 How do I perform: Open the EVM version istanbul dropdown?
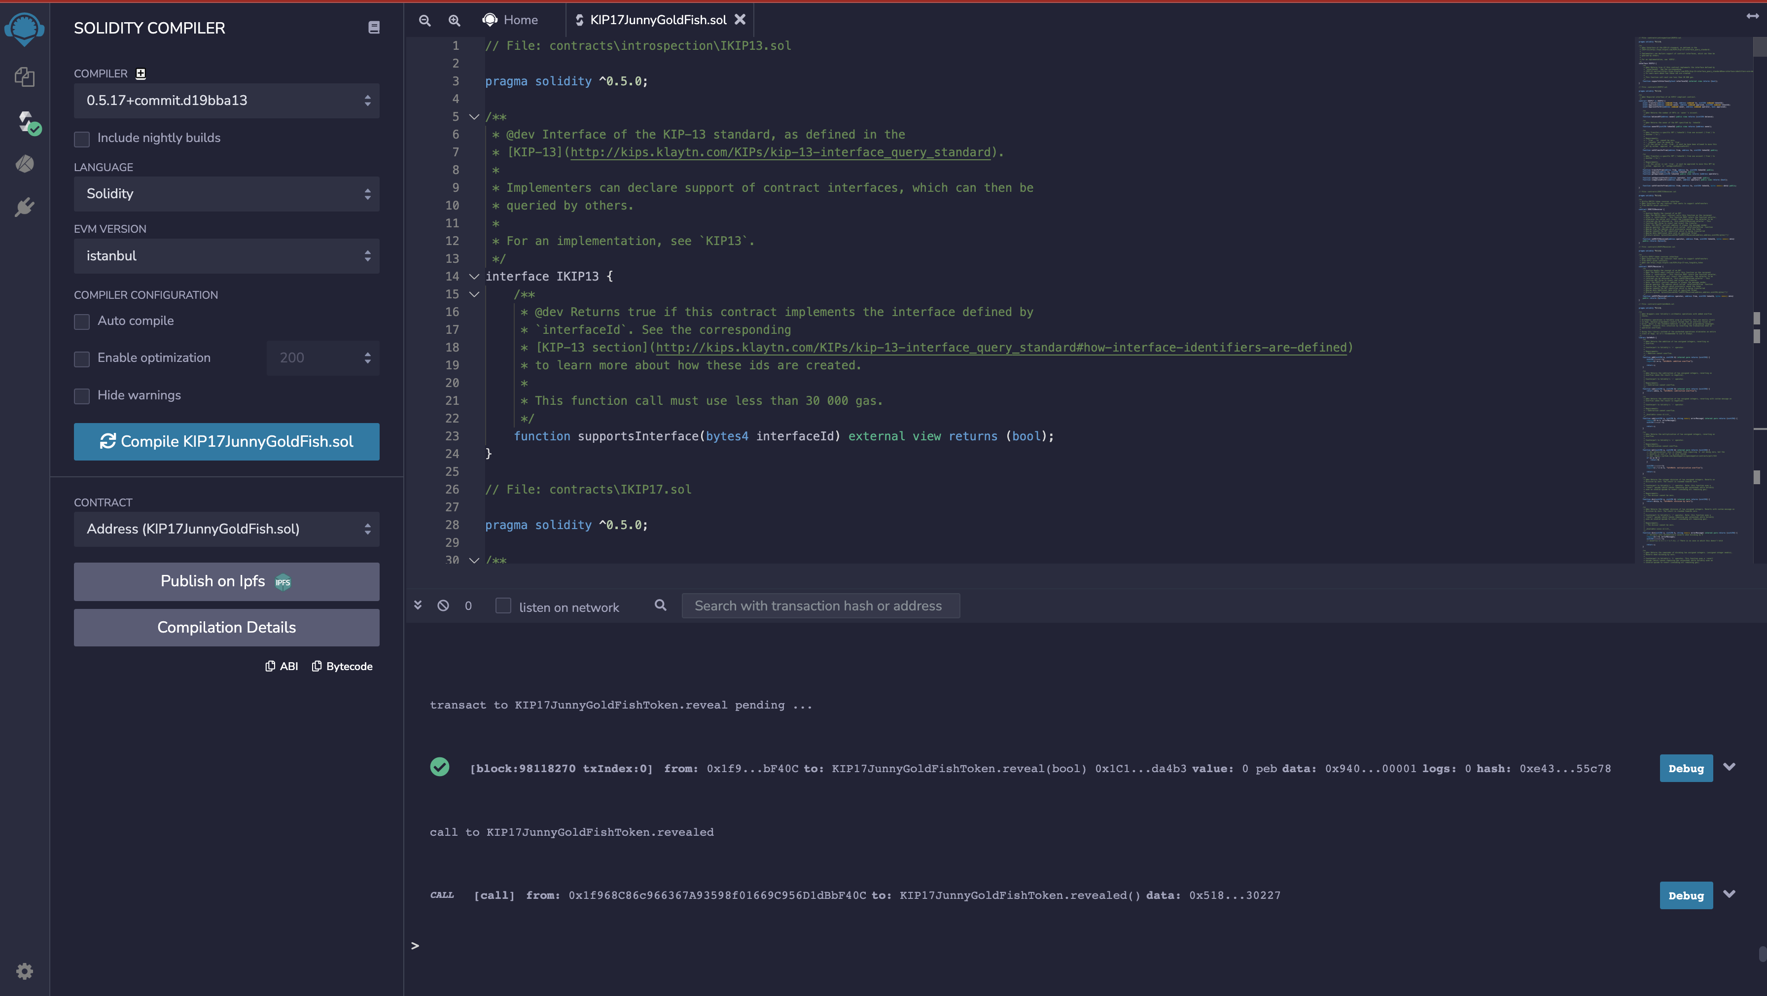(226, 256)
